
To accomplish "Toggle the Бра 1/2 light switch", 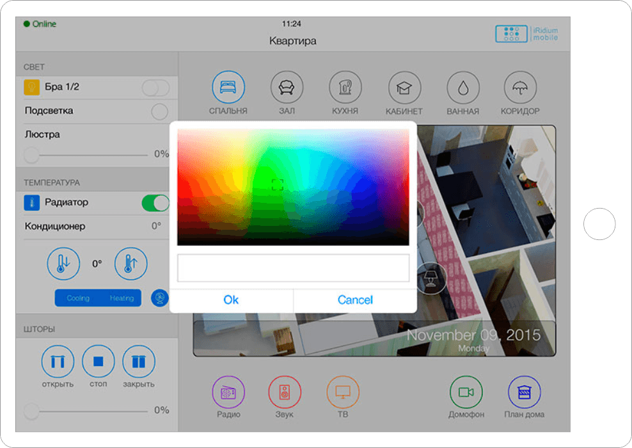I will click(x=155, y=88).
